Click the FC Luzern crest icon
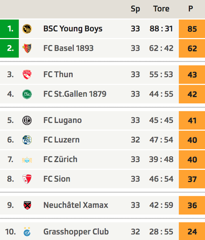The height and width of the screenshot is (240, 205). pos(27,140)
